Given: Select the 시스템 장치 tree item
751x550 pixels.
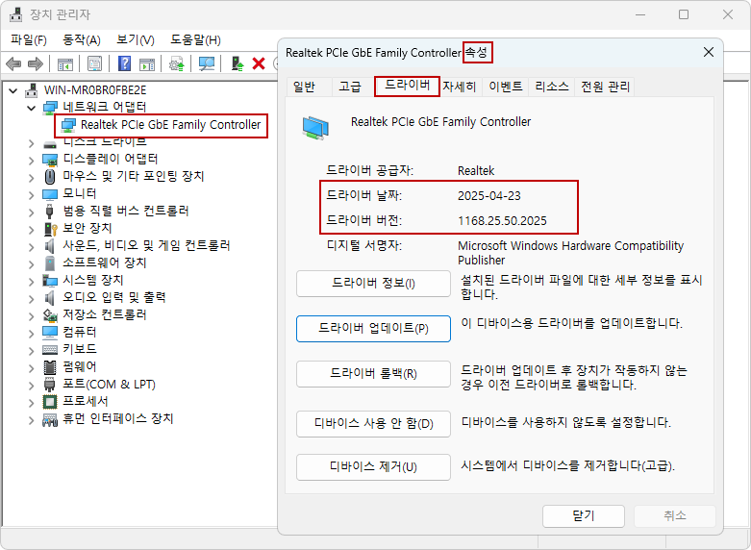Looking at the screenshot, I should (x=93, y=280).
